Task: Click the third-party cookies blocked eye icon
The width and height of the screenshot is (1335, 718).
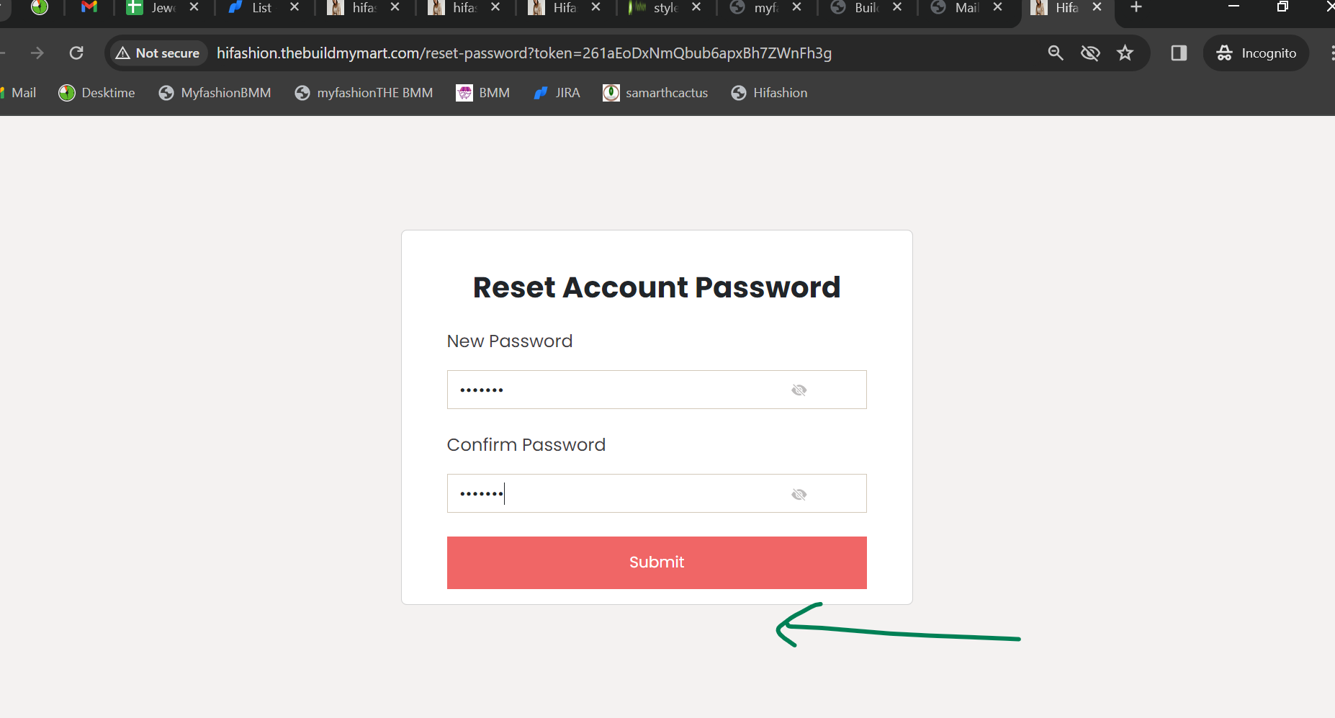Action: pos(1090,53)
